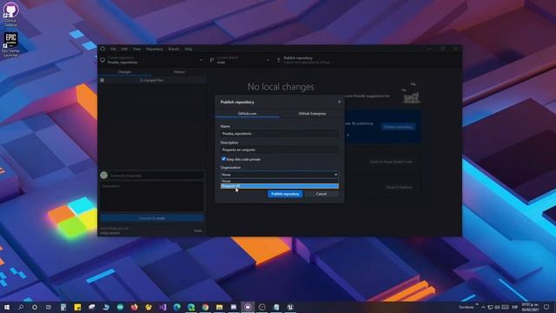This screenshot has height=313, width=556.
Task: Open the File menu
Action: pos(113,49)
